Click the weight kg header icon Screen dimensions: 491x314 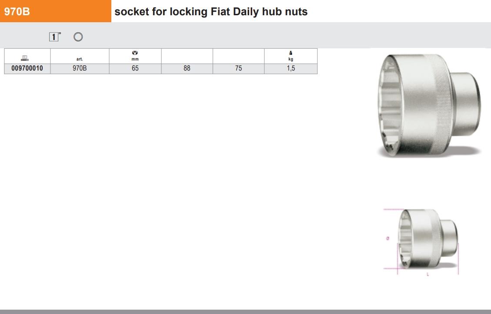[291, 53]
